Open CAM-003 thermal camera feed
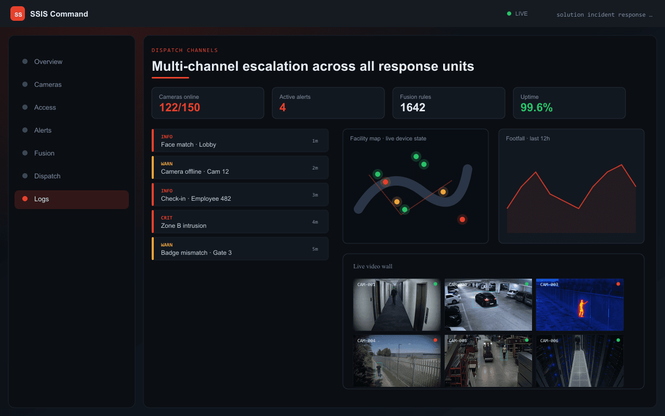 [580, 305]
